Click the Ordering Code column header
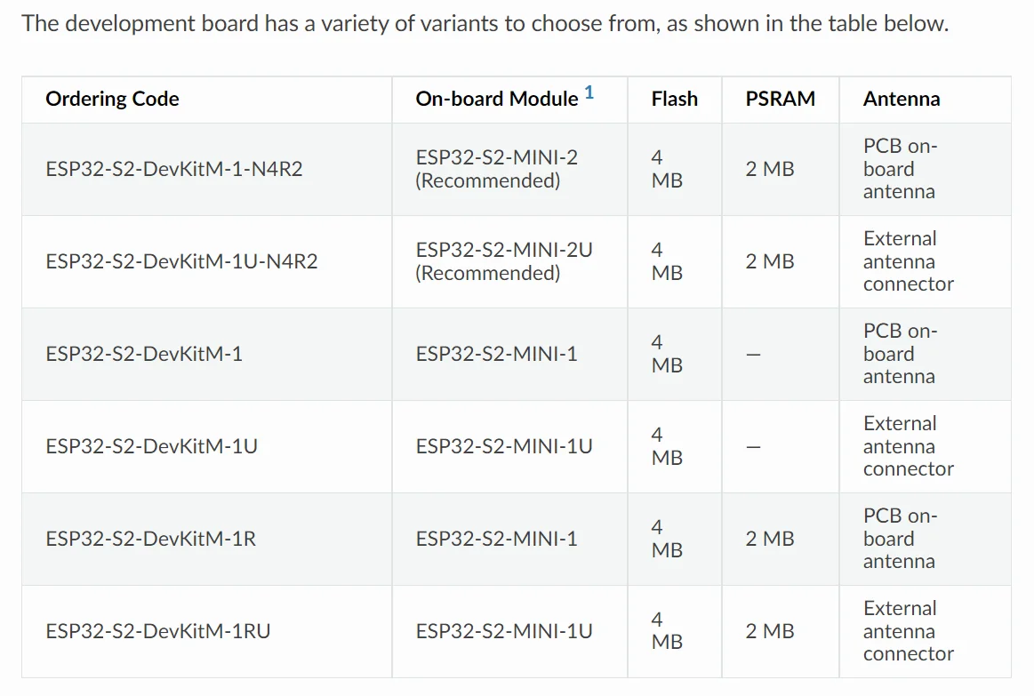Screen dimensions: 1034x696 pyautogui.click(x=112, y=99)
